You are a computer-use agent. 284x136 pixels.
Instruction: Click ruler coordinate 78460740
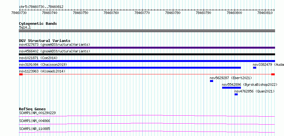[x=50, y=13]
